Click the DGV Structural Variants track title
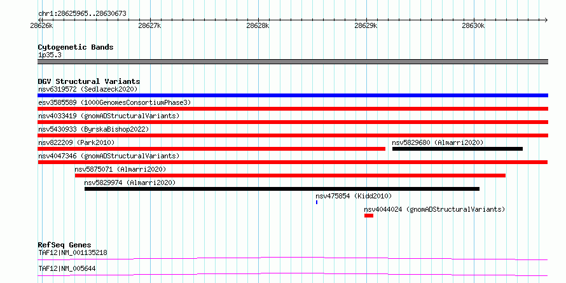This screenshot has height=283, width=566. tap(89, 81)
